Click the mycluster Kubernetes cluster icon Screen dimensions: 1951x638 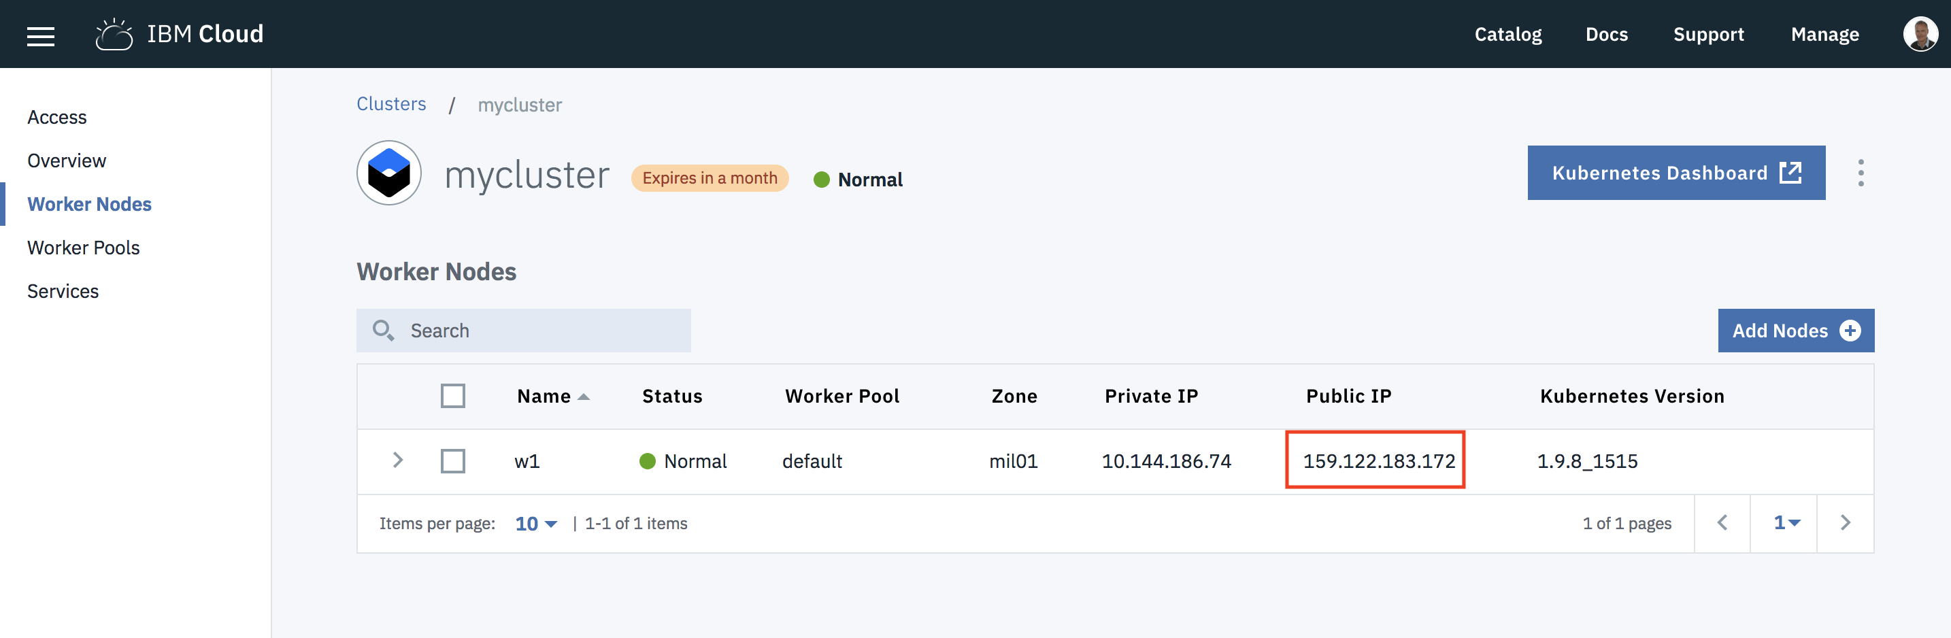click(x=389, y=173)
